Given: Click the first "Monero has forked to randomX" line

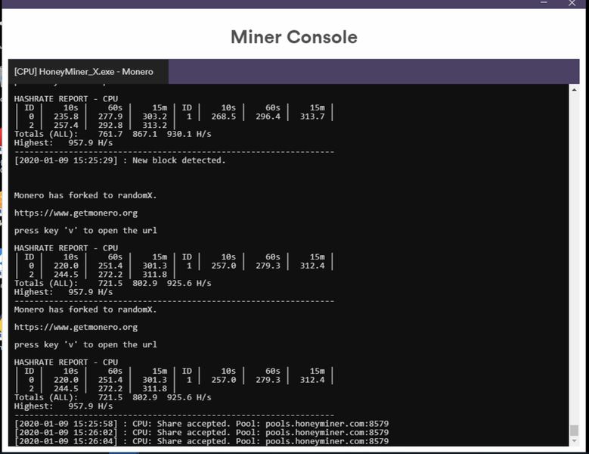Looking at the screenshot, I should click(85, 195).
